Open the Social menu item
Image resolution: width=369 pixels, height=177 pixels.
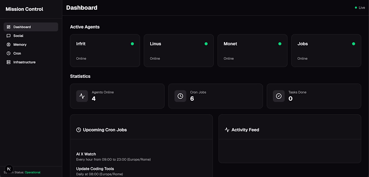pyautogui.click(x=18, y=36)
